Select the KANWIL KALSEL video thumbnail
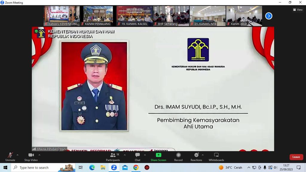This screenshot has width=306, height=172. point(134,16)
